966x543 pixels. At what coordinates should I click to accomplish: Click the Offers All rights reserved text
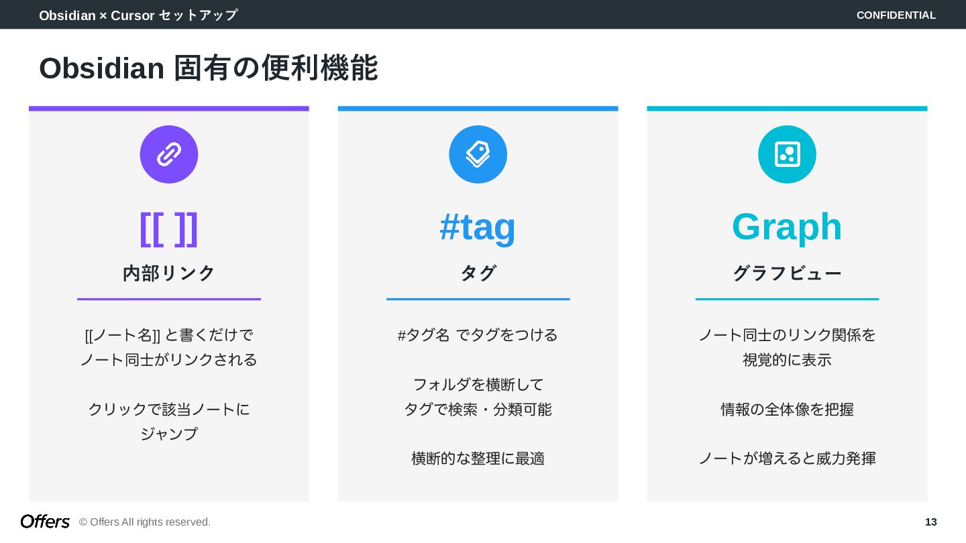(x=145, y=522)
